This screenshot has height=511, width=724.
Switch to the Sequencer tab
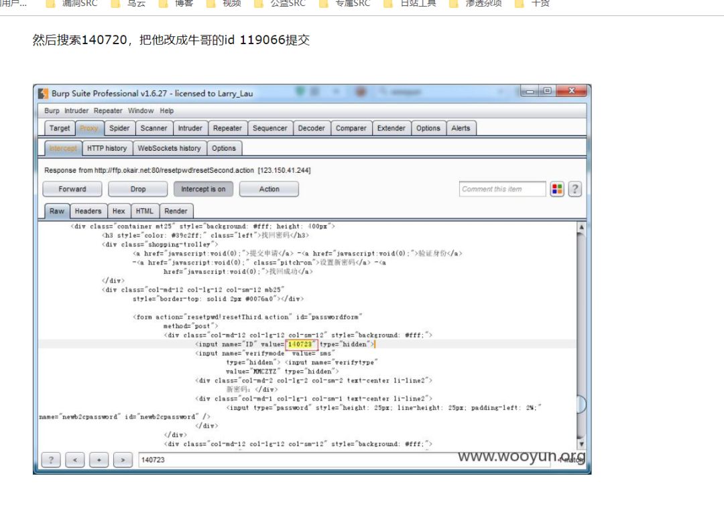[269, 128]
